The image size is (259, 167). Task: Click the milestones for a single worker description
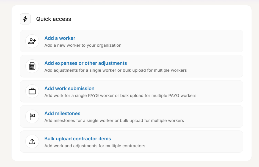coord(114,121)
